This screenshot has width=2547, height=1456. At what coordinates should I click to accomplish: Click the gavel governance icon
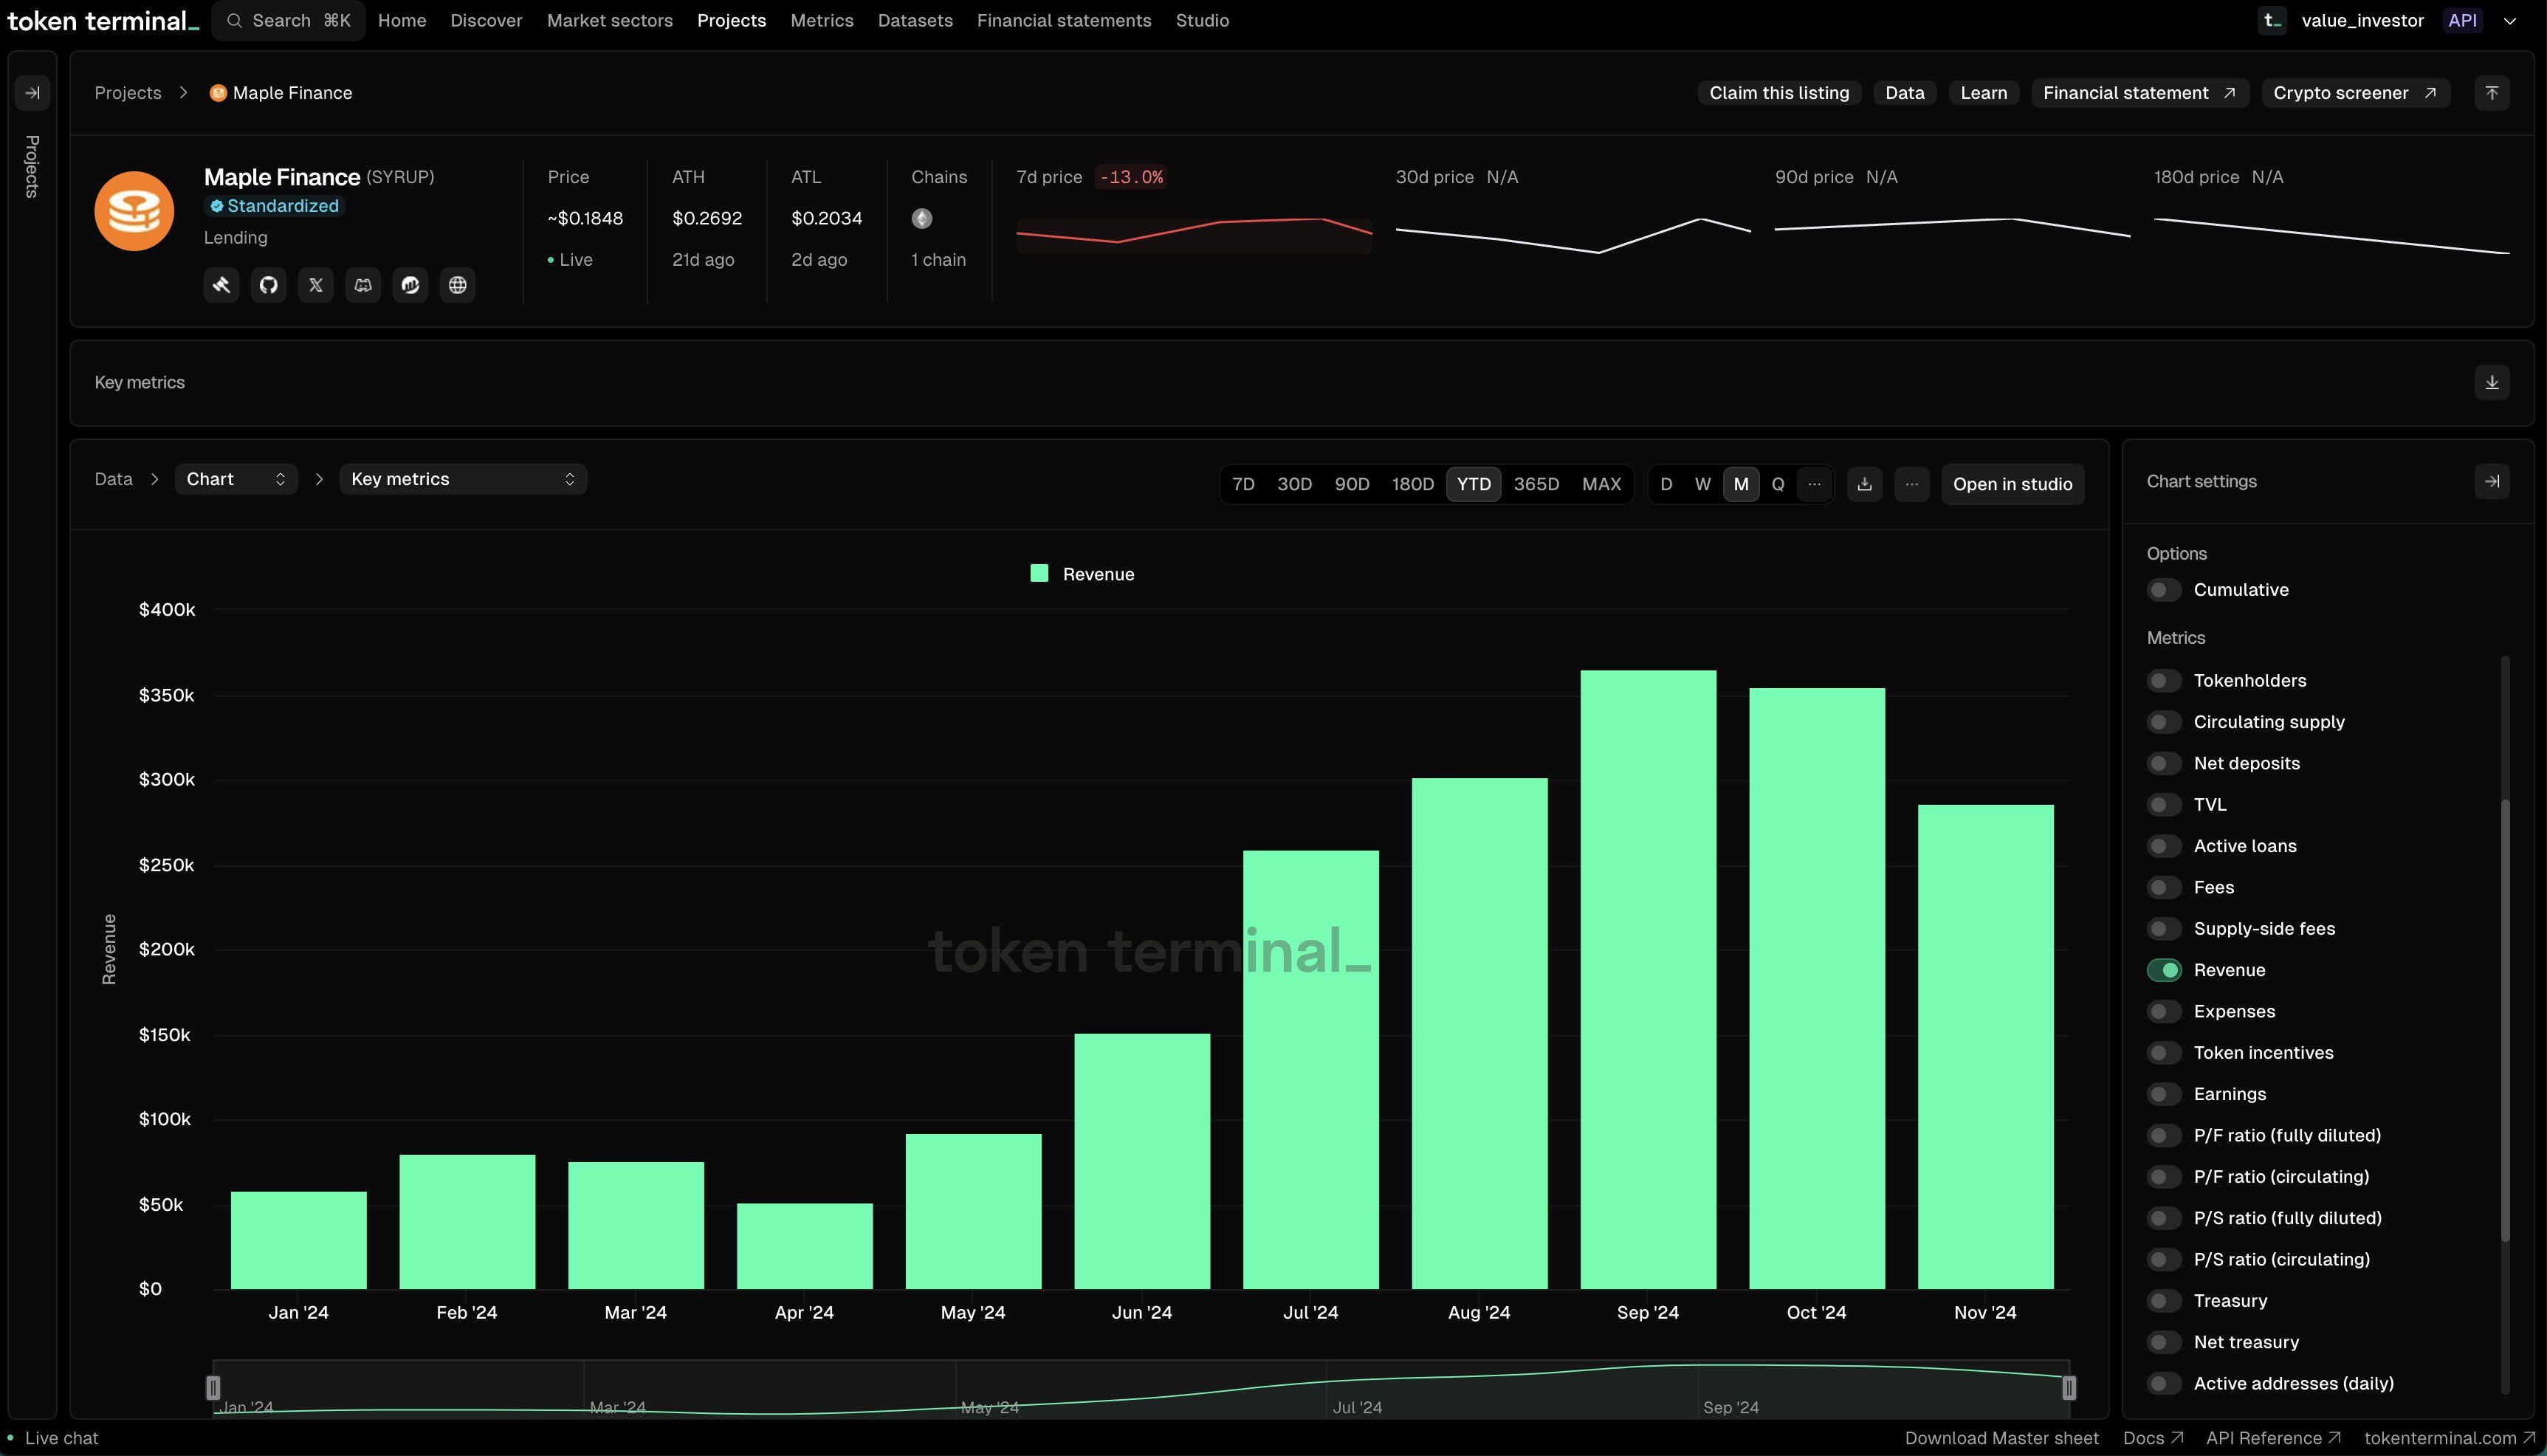221,285
